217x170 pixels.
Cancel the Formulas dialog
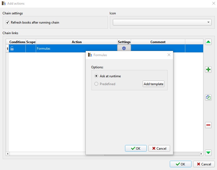tap(159, 148)
